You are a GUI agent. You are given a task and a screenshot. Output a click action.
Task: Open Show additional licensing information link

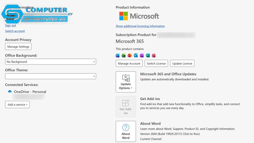pyautogui.click(x=140, y=26)
